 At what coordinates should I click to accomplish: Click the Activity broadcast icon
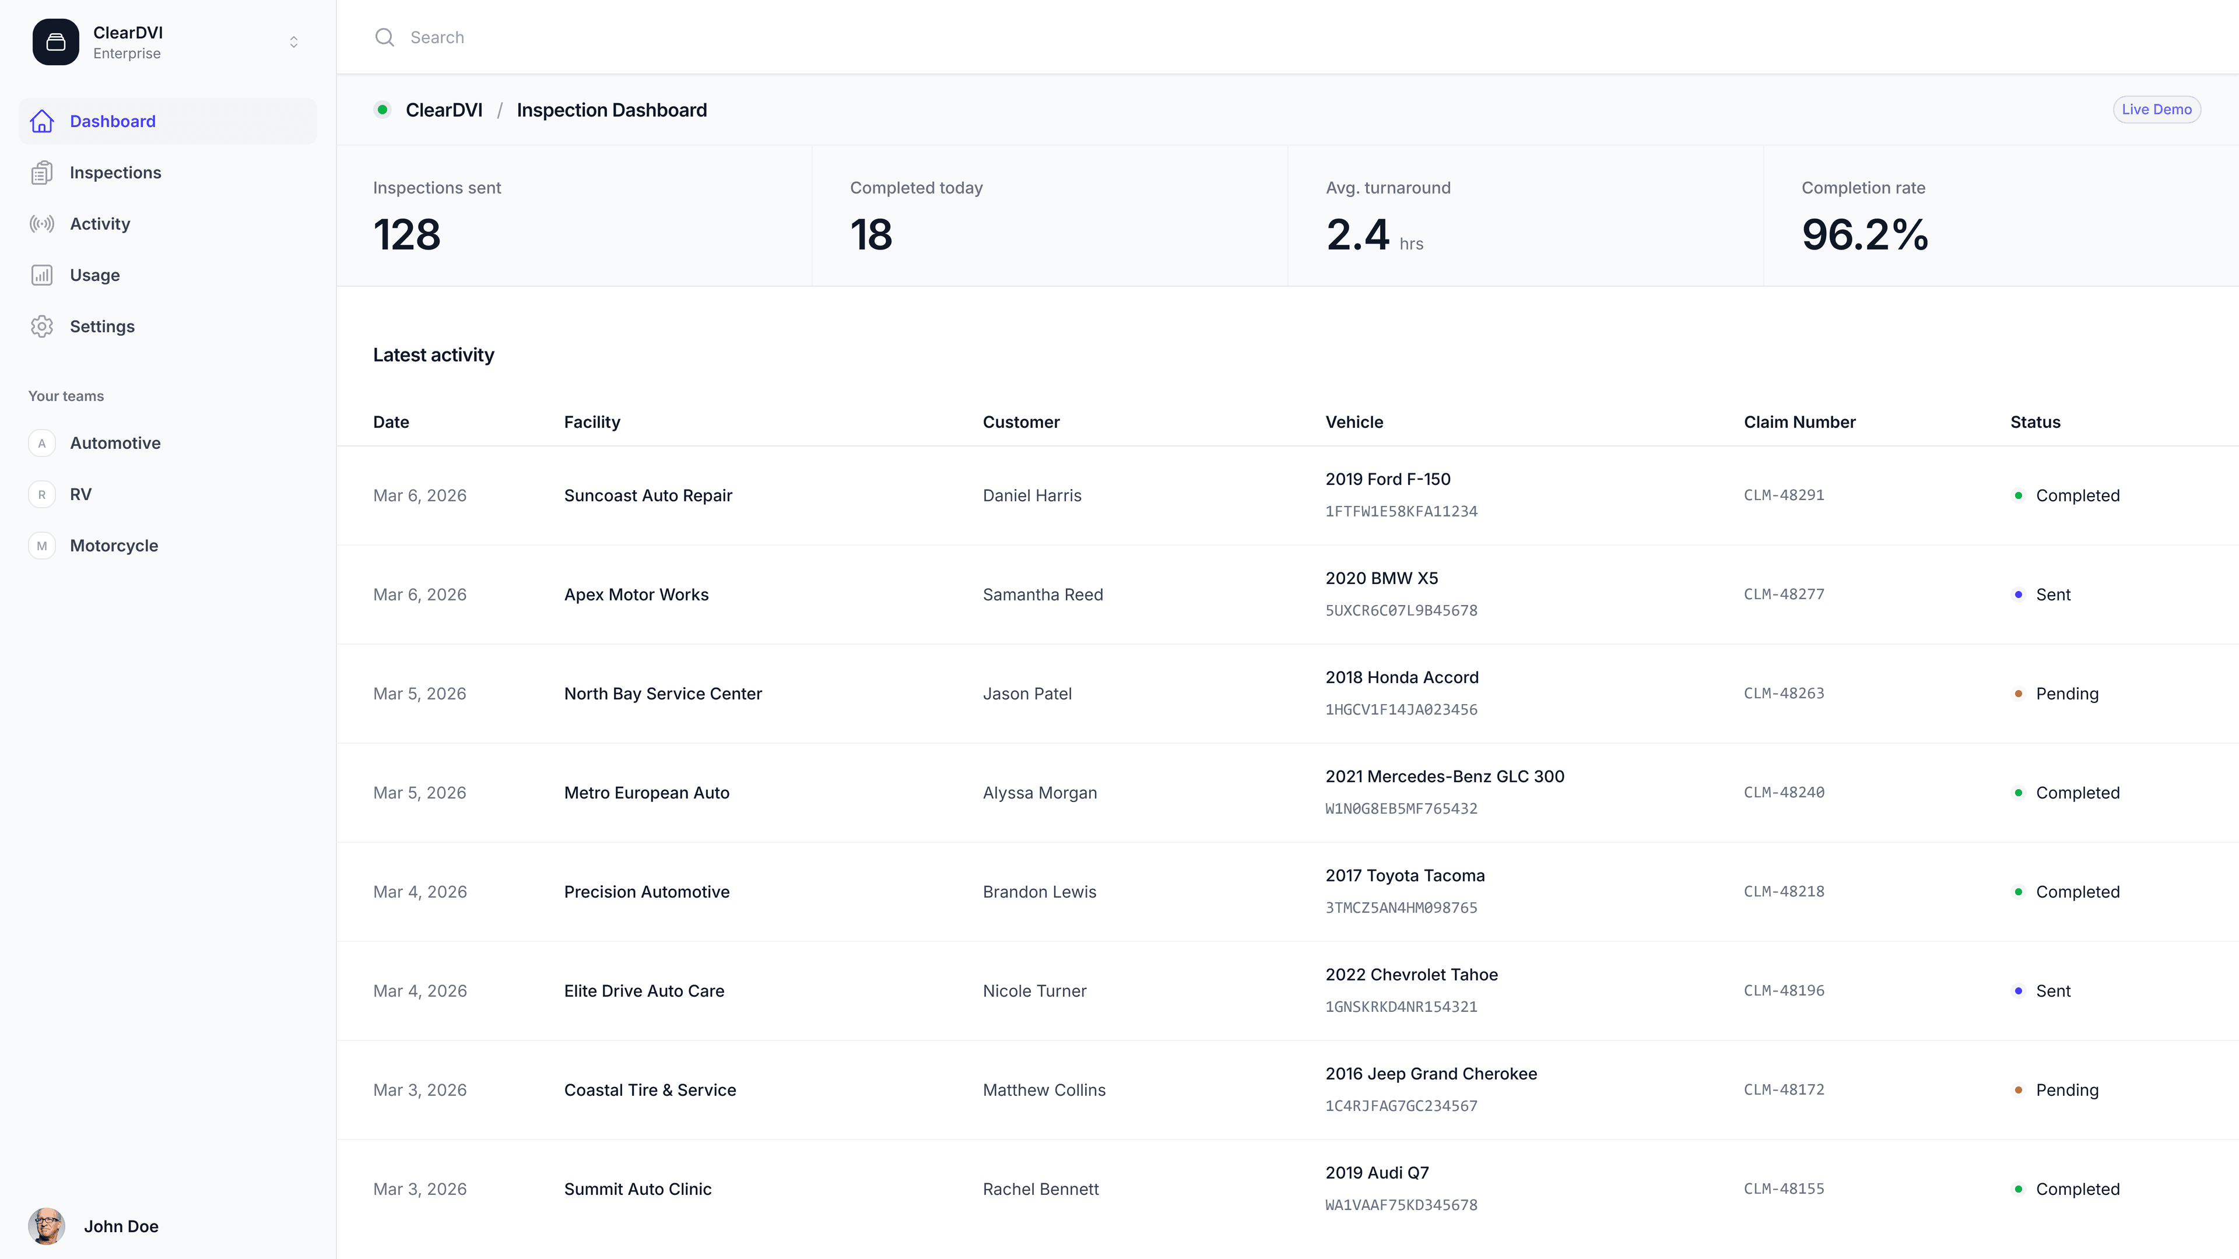[43, 223]
